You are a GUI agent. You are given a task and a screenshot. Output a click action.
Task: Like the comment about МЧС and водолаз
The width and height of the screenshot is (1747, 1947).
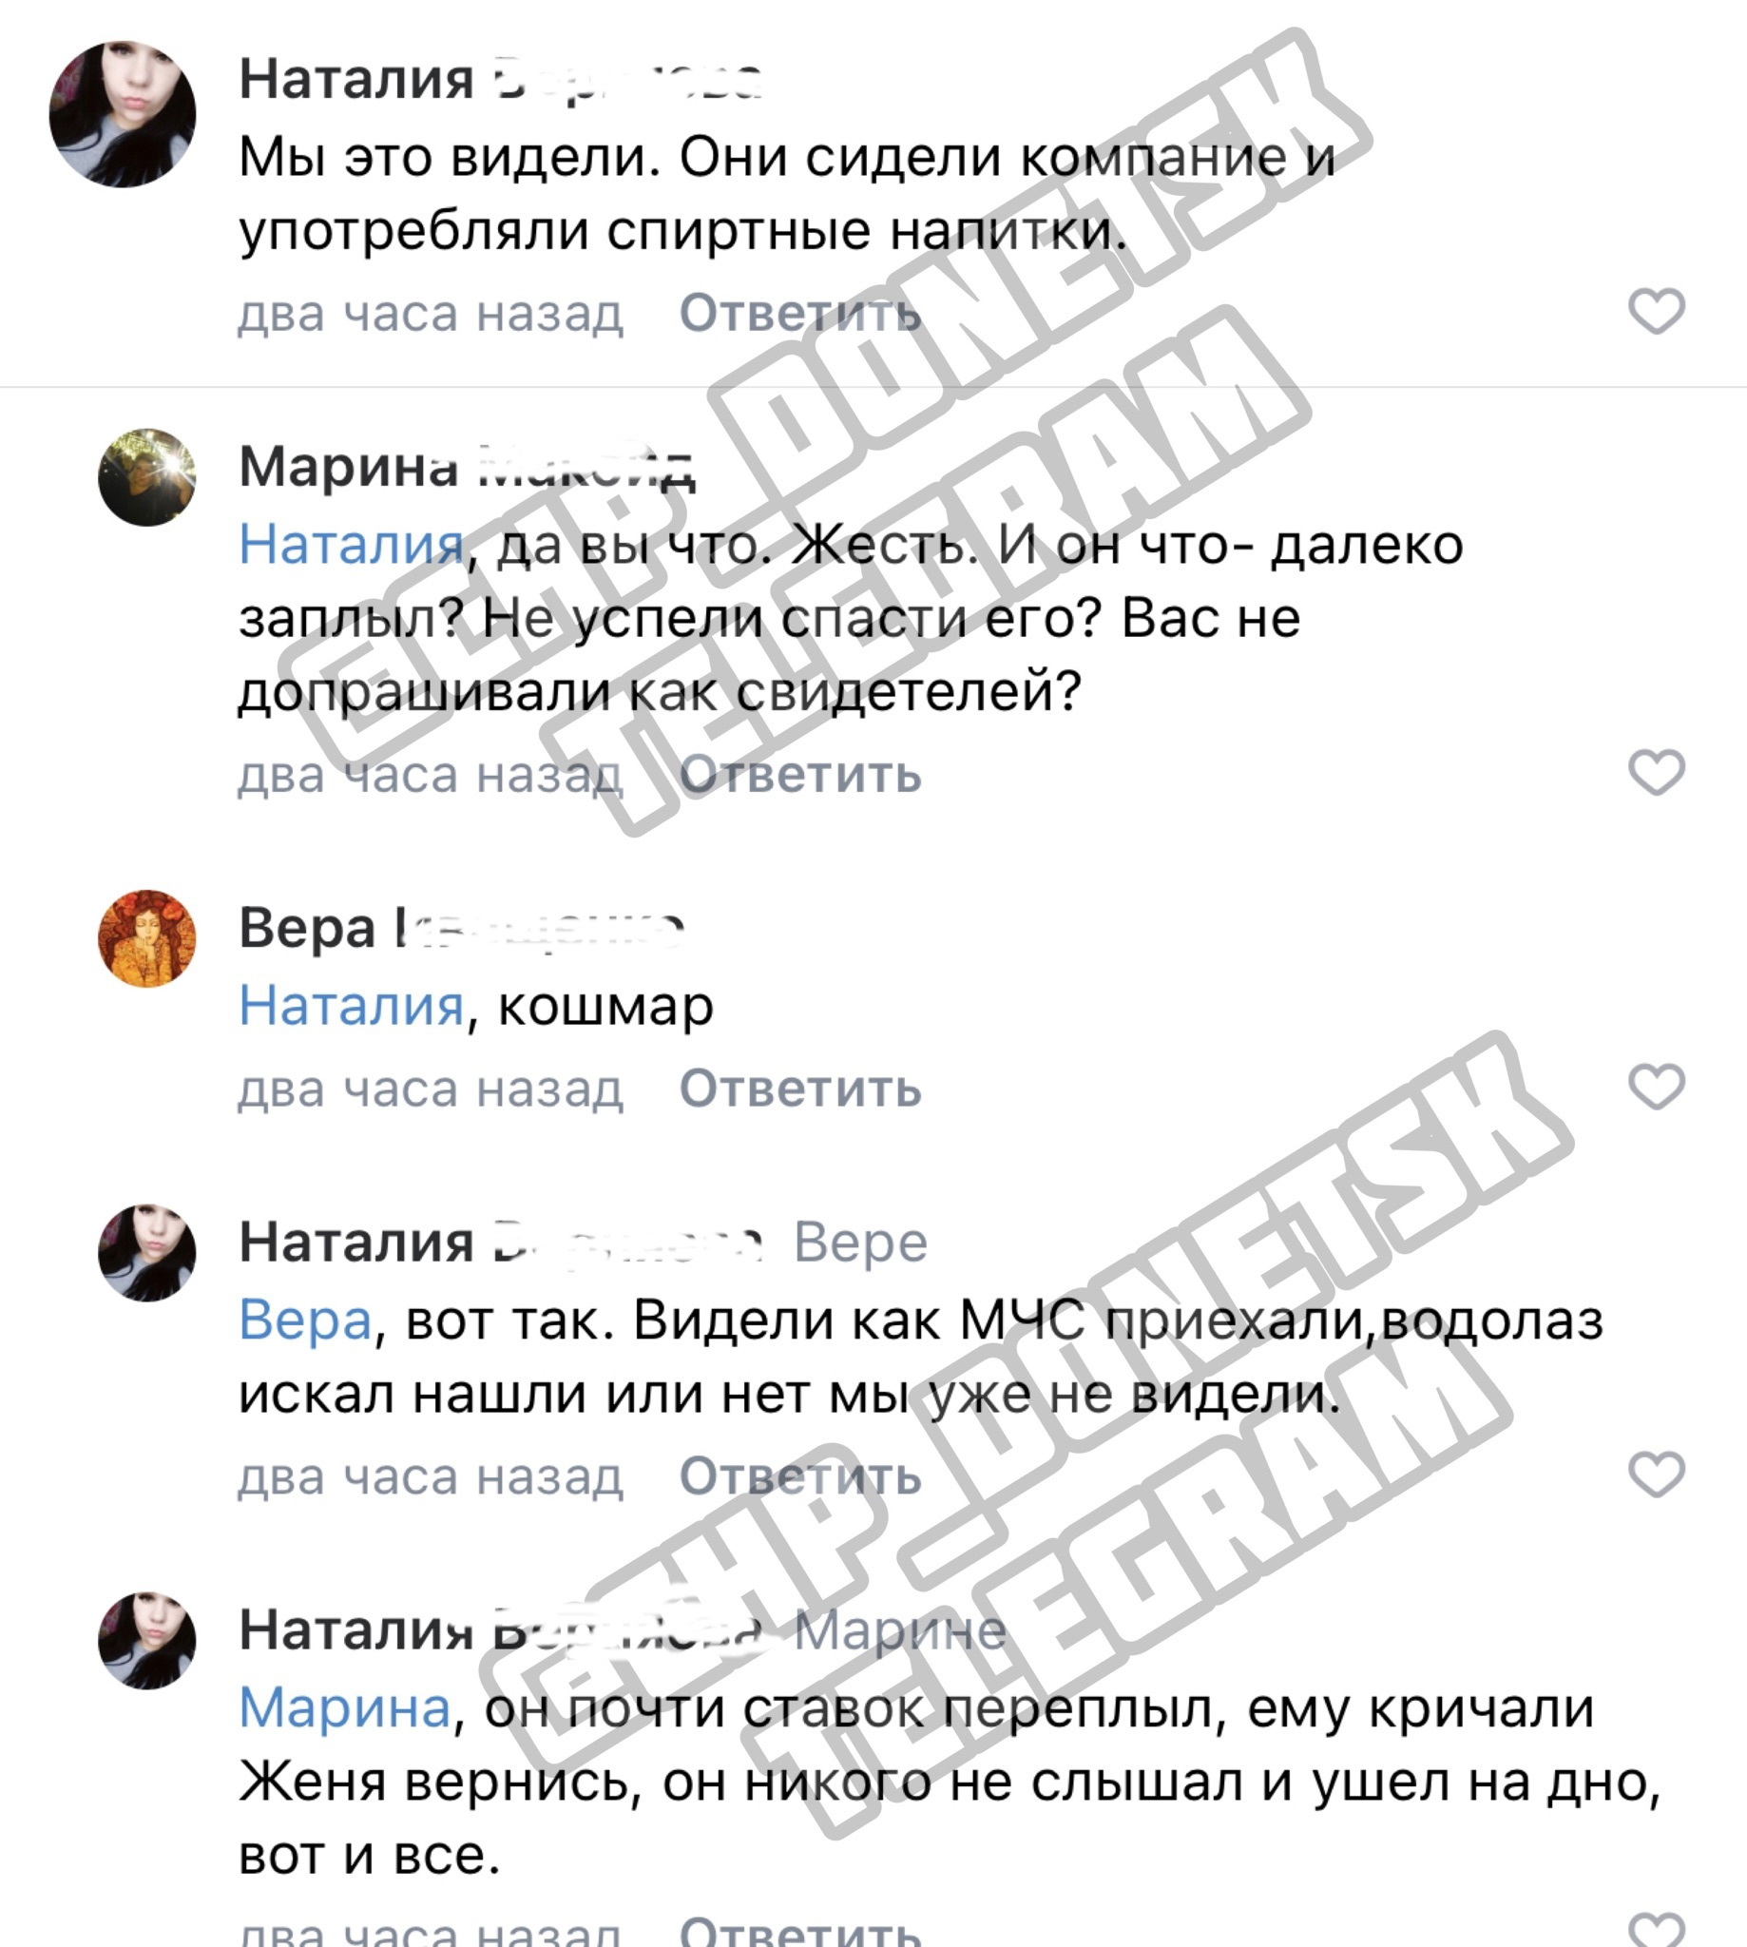1656,1474
